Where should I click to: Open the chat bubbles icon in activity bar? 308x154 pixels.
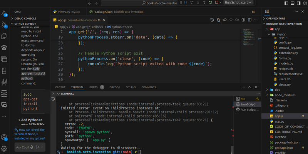4,105
